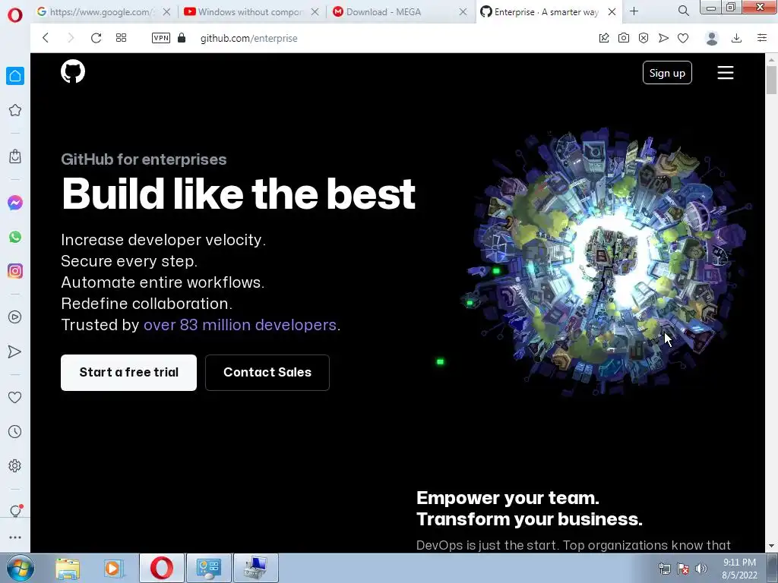
Task: Open the Windows Start menu
Action: [21, 568]
